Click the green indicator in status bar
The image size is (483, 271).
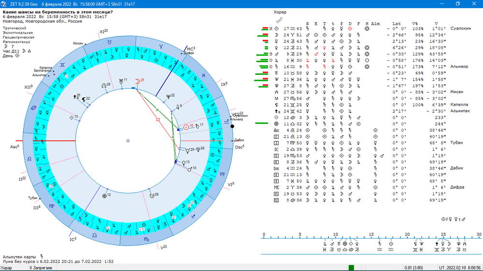coord(351,268)
